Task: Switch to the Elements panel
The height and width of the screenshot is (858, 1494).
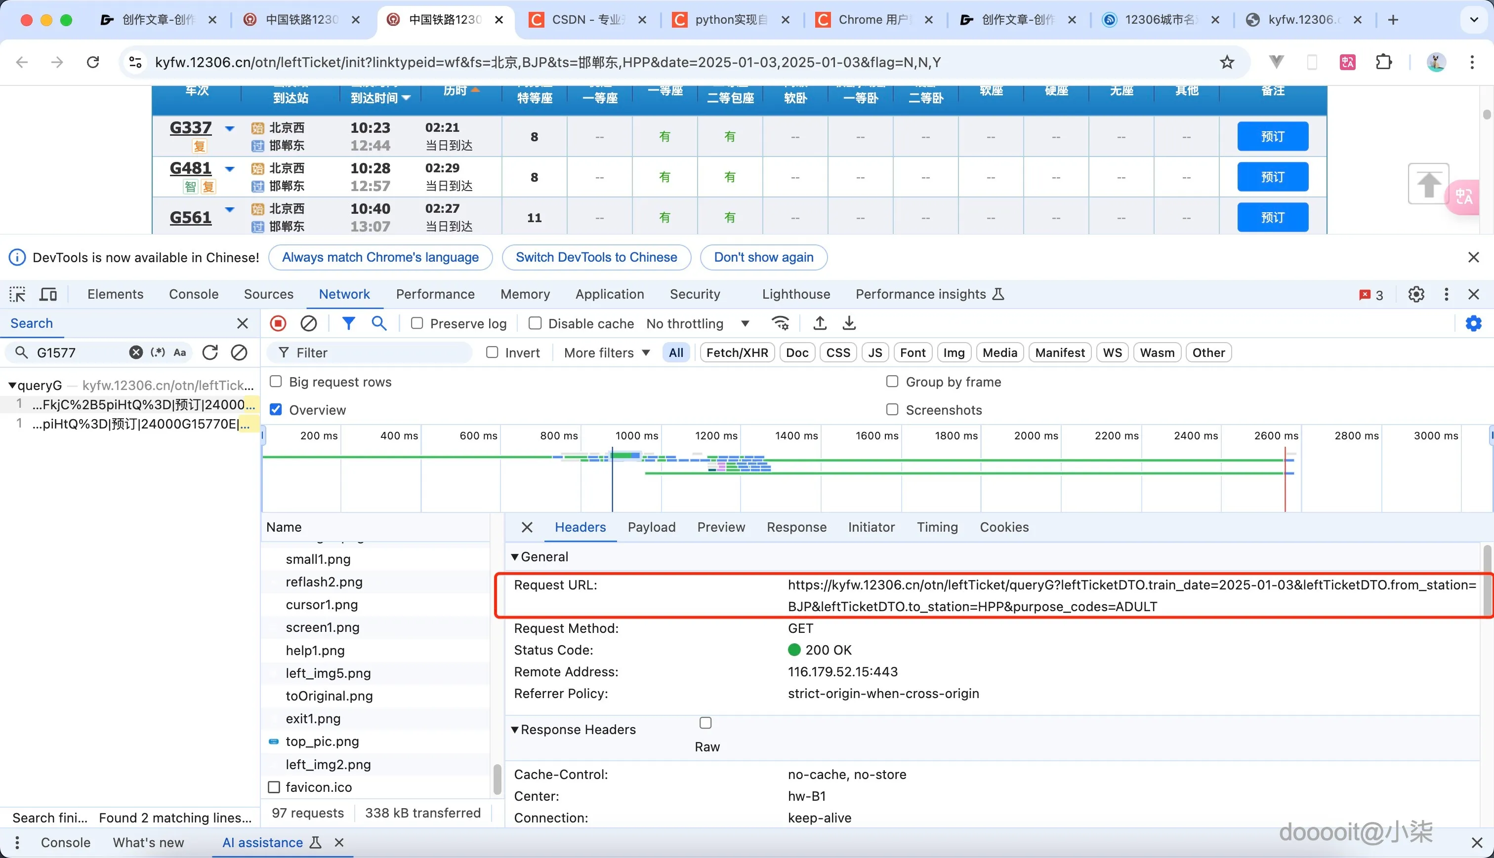Action: pos(115,294)
